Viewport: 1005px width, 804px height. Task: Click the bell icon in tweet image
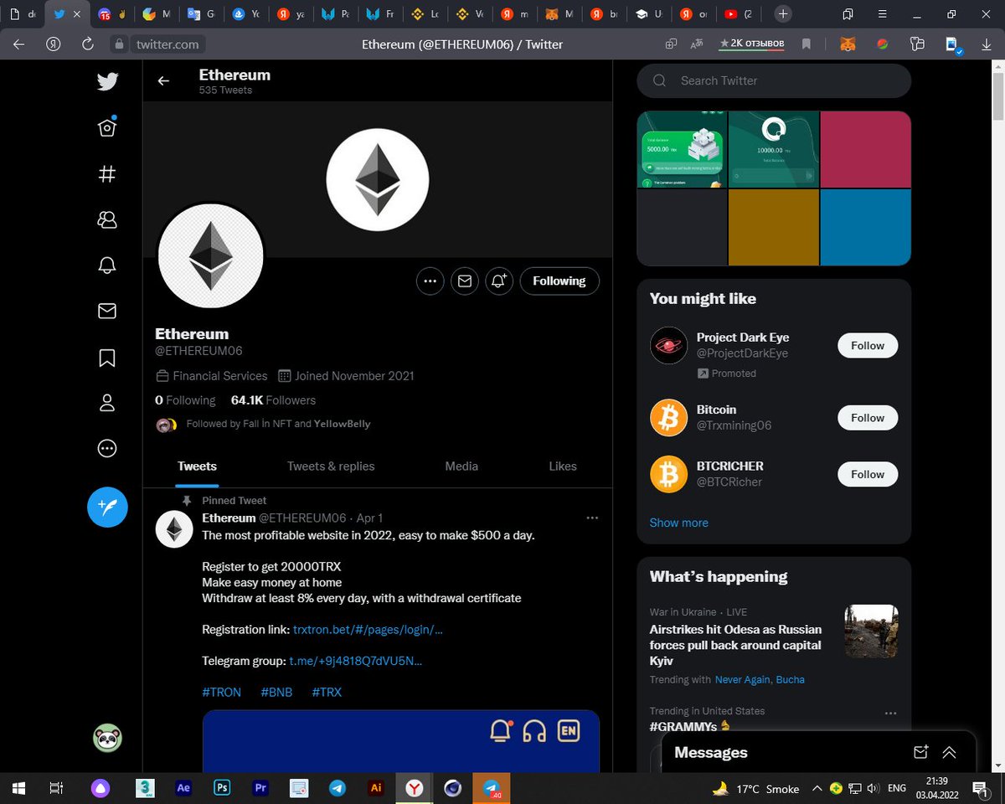(500, 731)
